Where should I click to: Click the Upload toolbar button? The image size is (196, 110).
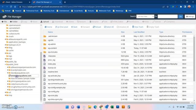pyautogui.click(x=45, y=22)
